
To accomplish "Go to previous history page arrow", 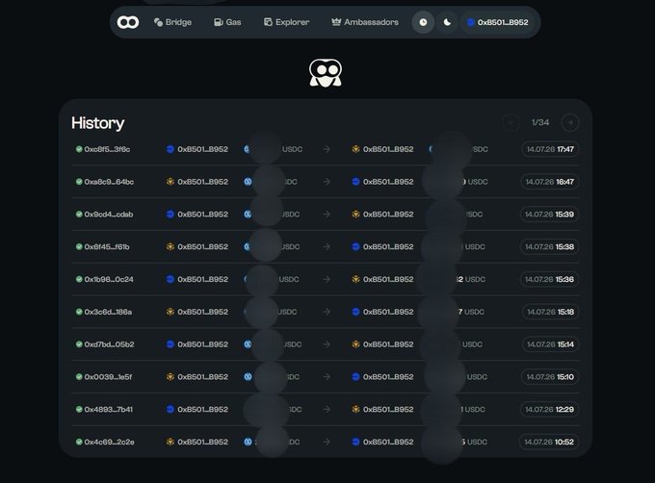I will click(511, 122).
